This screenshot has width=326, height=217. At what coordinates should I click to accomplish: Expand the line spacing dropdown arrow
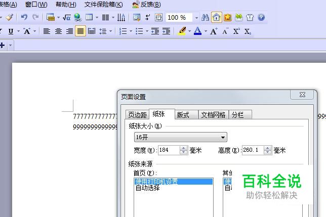110,31
